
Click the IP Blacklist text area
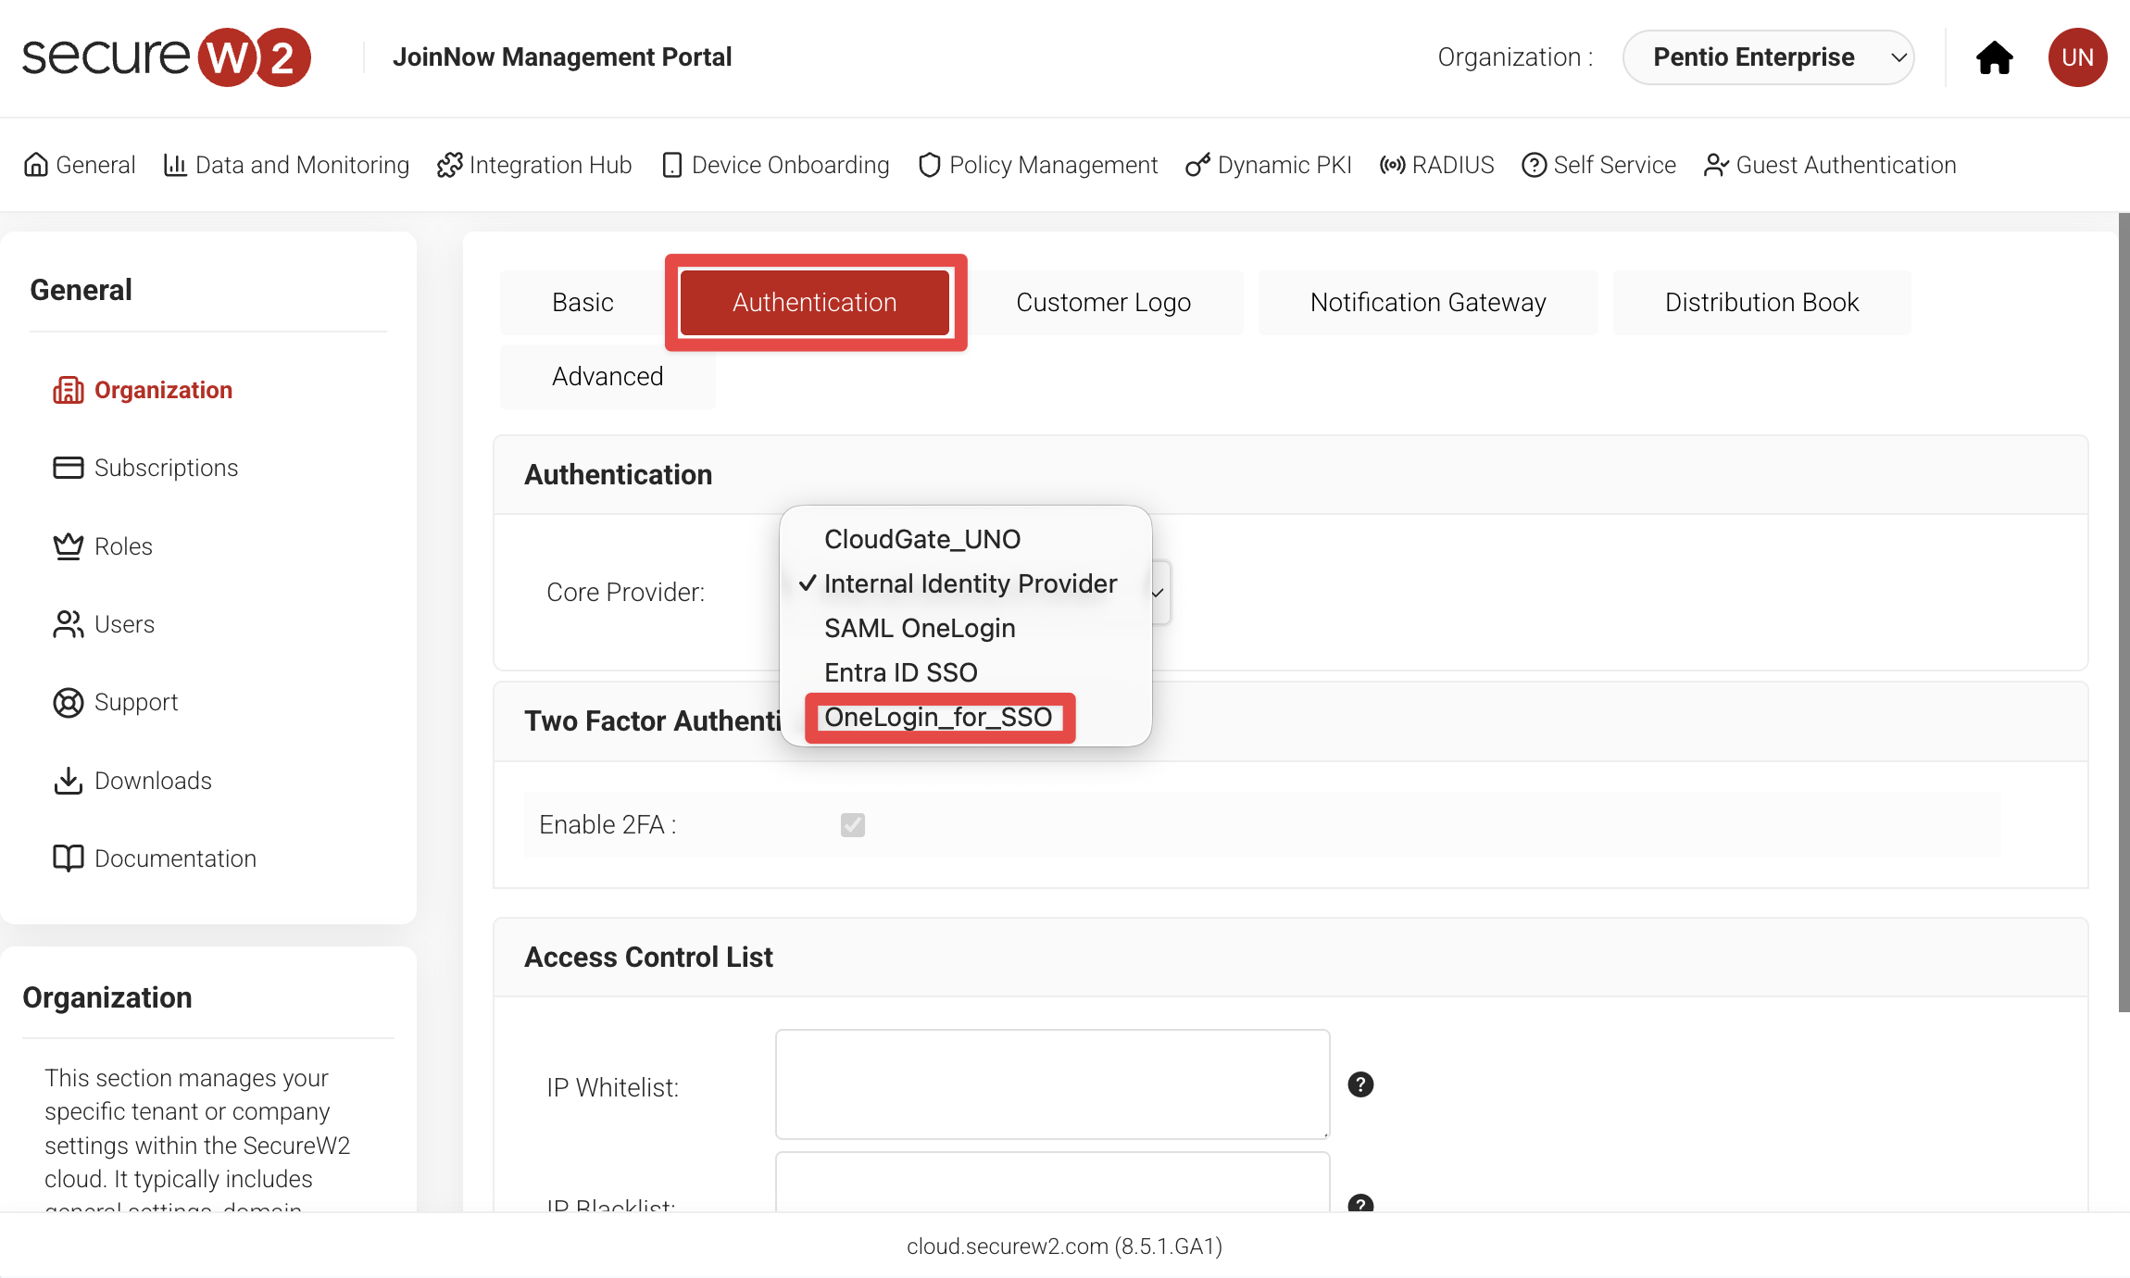[x=1052, y=1182]
